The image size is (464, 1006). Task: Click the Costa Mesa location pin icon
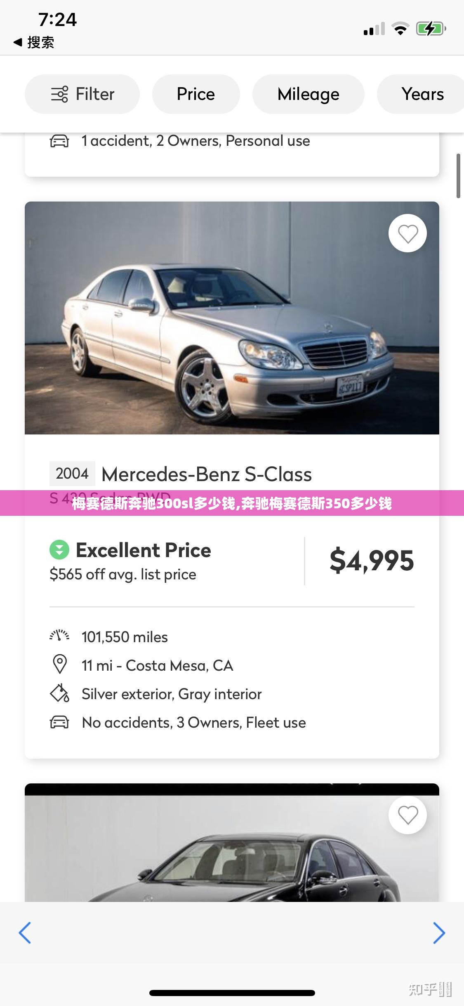click(60, 664)
